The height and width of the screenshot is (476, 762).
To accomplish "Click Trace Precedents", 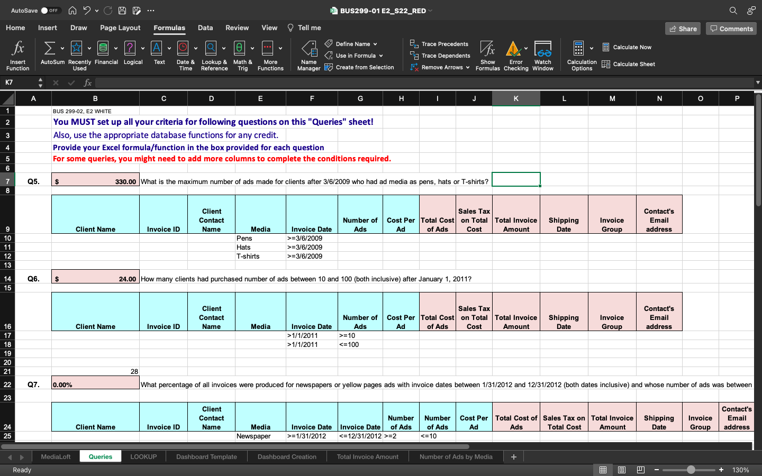I will (439, 44).
